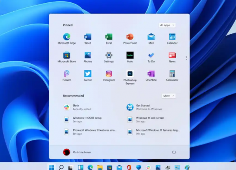Expand More recommended items
The image size is (236, 170).
[168, 96]
